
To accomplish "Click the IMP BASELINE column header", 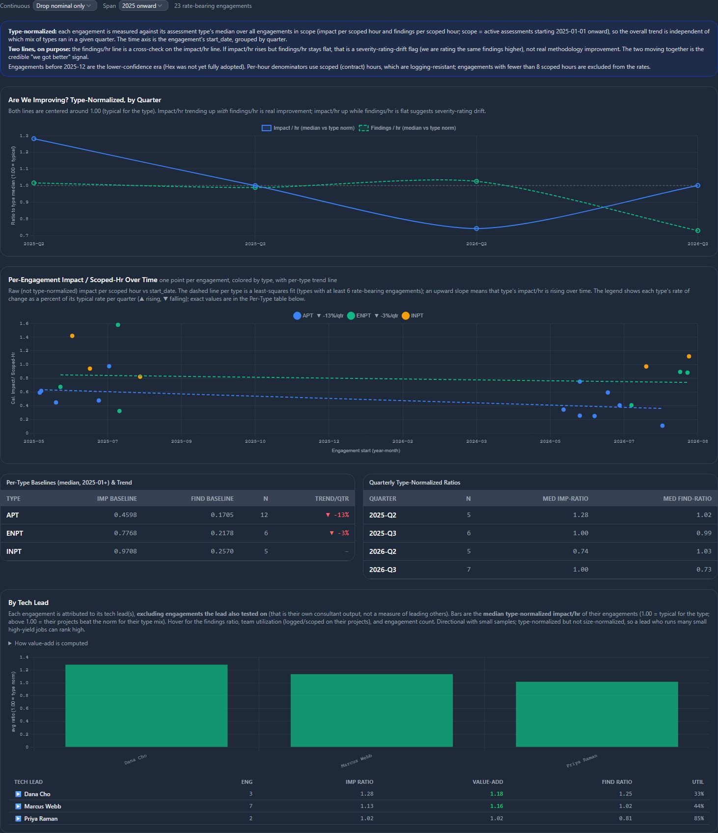I will tap(117, 498).
